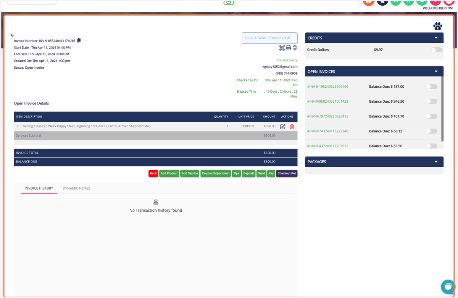Click the Checkout Pet button
The width and height of the screenshot is (458, 298).
(287, 173)
